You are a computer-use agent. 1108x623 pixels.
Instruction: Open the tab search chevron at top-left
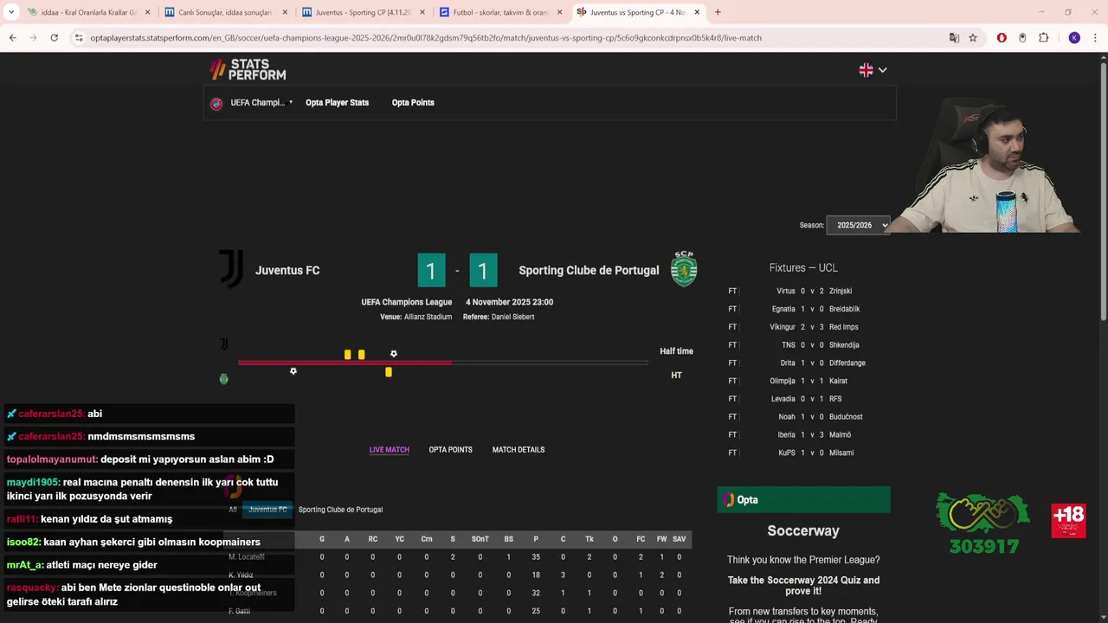(12, 12)
